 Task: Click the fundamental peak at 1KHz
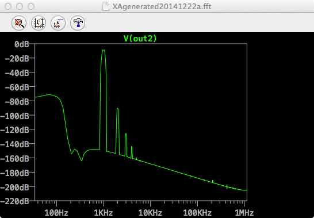click(x=104, y=50)
